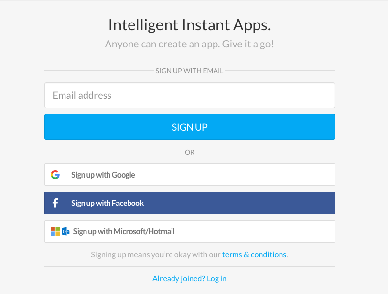Focus the Email address input field
The width and height of the screenshot is (388, 294).
tap(190, 95)
